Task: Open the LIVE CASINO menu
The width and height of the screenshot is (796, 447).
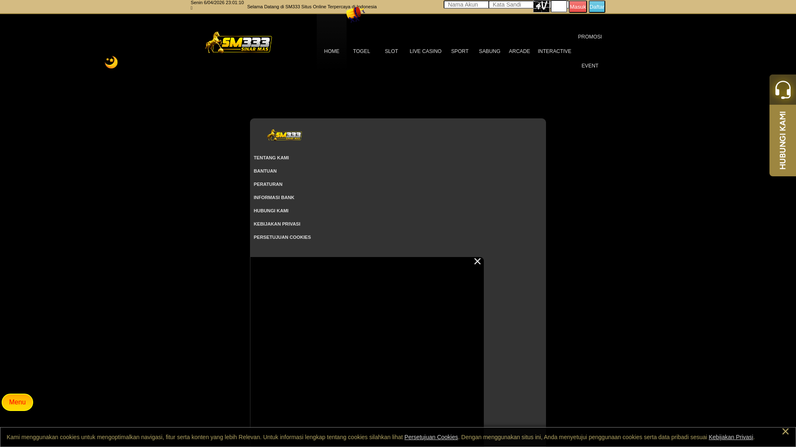Action: [425, 51]
